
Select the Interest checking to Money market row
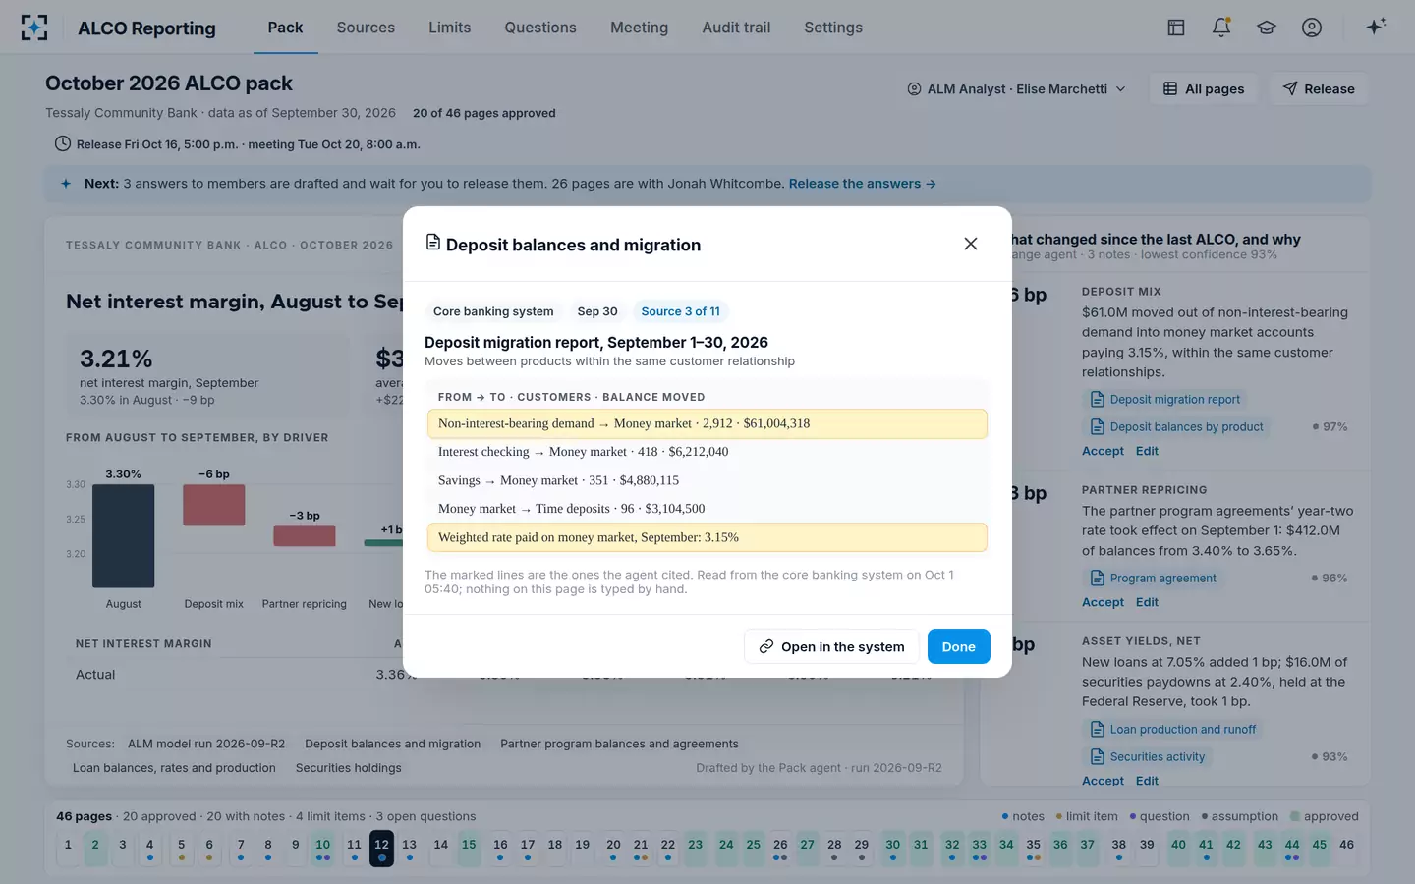coord(707,452)
